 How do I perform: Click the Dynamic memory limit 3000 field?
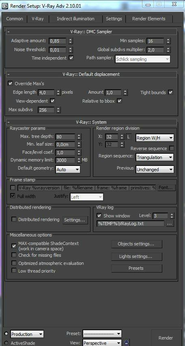click(66, 160)
